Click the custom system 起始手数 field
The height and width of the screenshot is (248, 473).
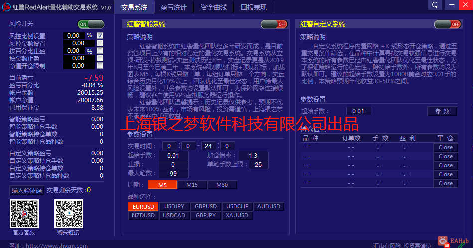[x=359, y=111]
